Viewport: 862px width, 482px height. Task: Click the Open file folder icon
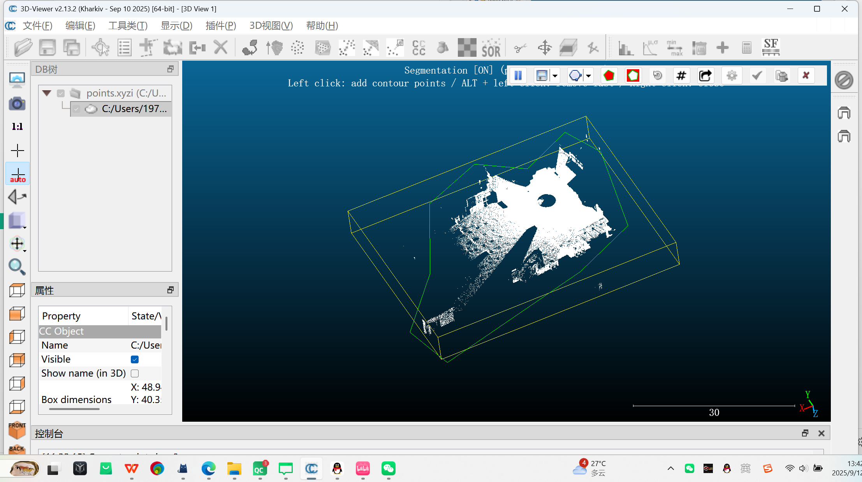coord(23,48)
